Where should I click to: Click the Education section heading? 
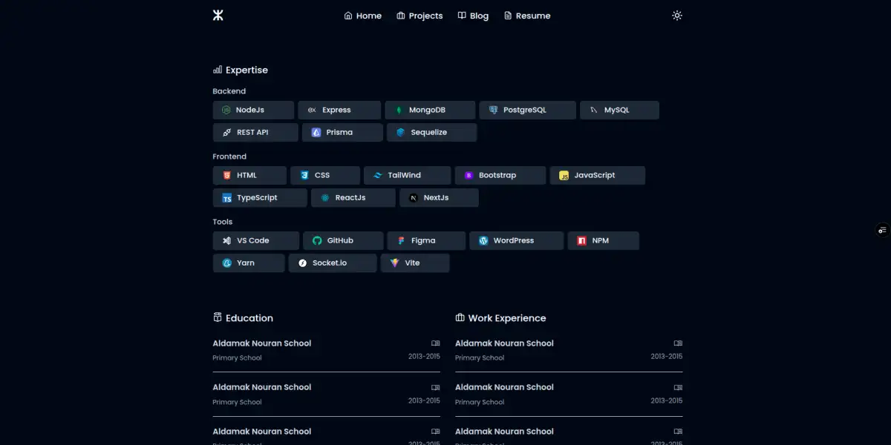[x=243, y=318]
